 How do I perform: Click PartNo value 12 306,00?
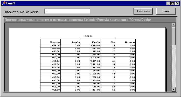(x=95, y=58)
